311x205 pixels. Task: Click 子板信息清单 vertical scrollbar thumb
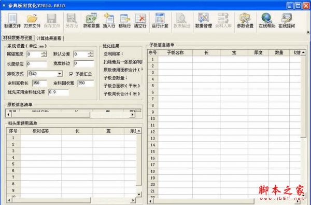coord(303,97)
